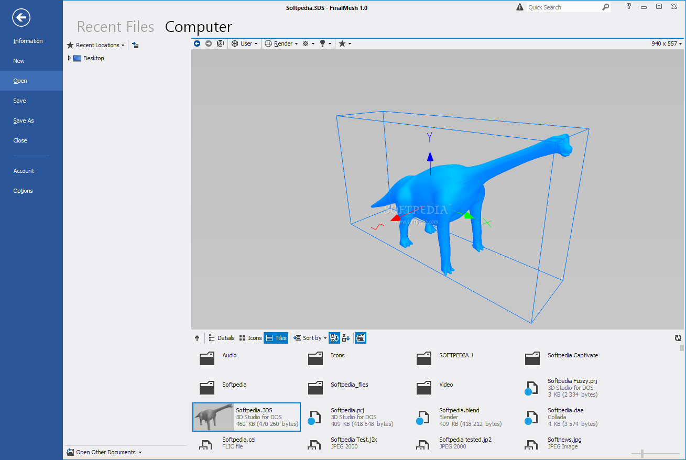Switch to the Computer tab
Screen dimensions: 686x460
pos(199,27)
